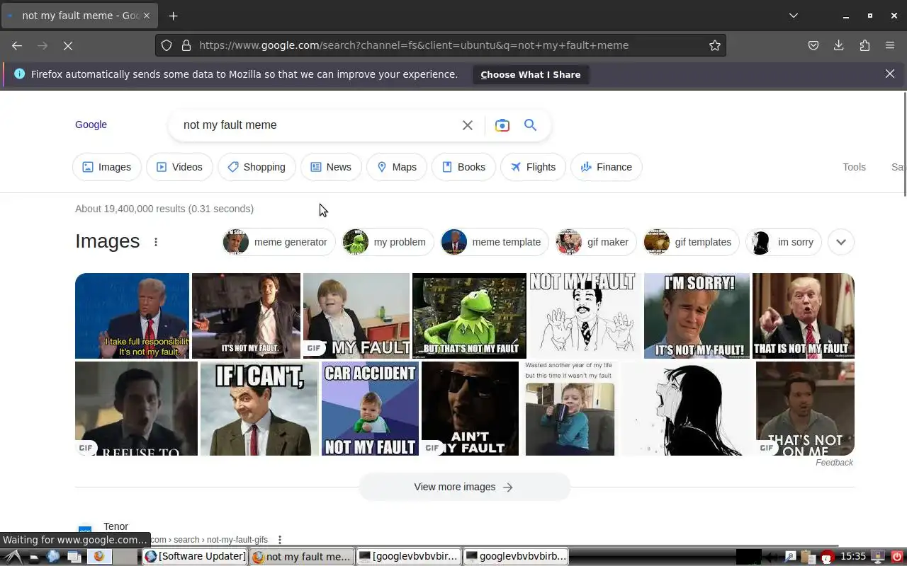907x566 pixels.
Task: Clear the Google search box
Action: [x=468, y=125]
